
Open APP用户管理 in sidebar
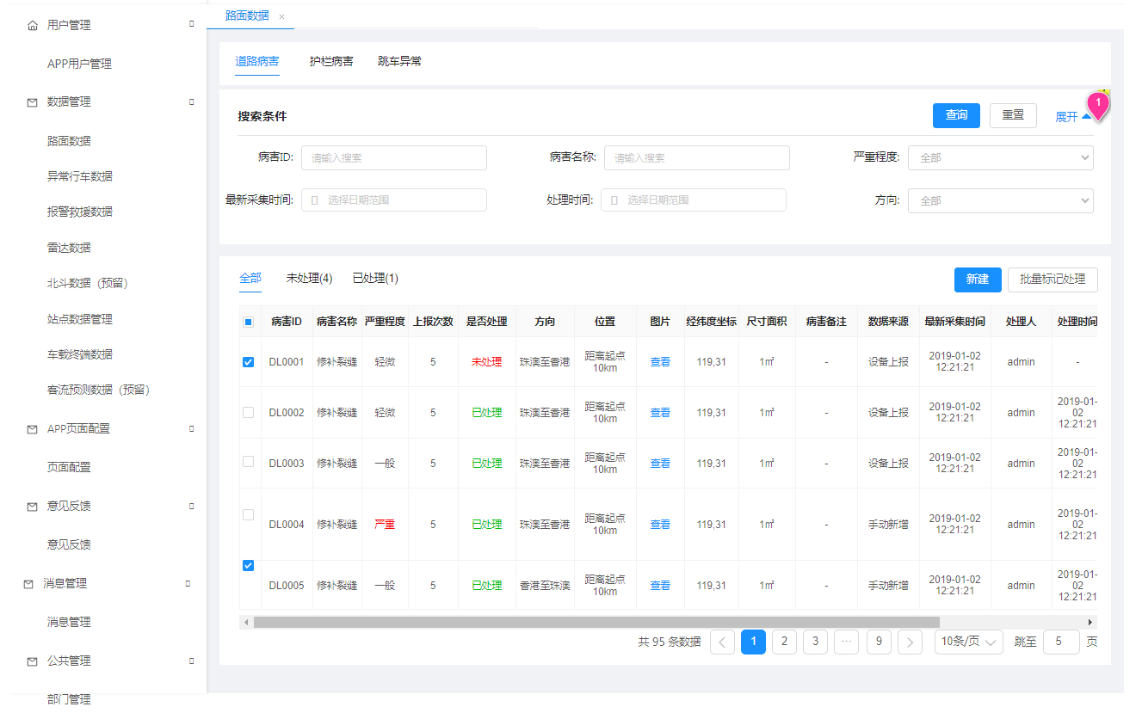[79, 64]
